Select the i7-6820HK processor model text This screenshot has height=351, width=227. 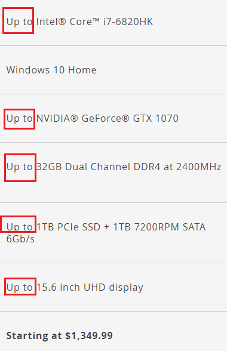pyautogui.click(x=128, y=21)
